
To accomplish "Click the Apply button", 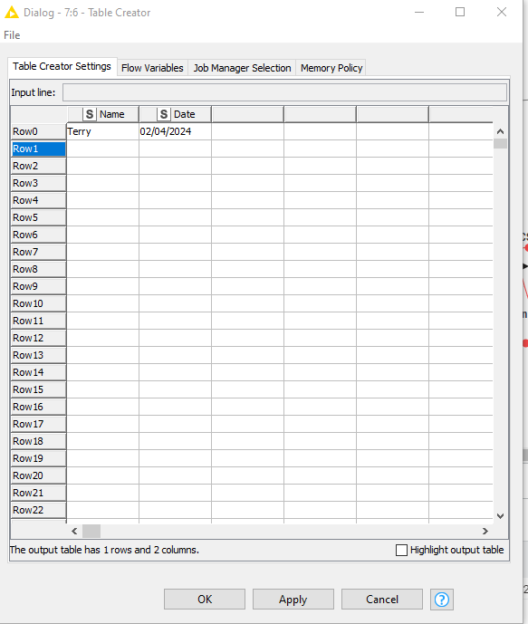I will click(x=293, y=600).
